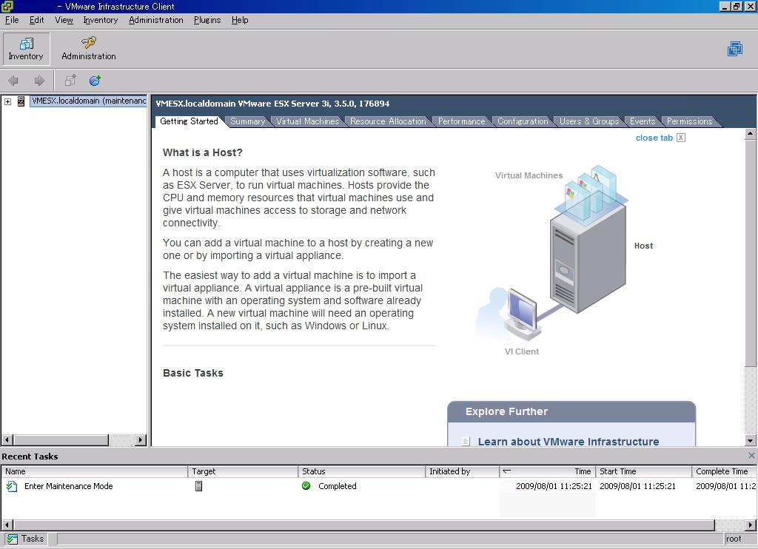
Task: Switch to the Getting Started tab
Action: pyautogui.click(x=189, y=121)
